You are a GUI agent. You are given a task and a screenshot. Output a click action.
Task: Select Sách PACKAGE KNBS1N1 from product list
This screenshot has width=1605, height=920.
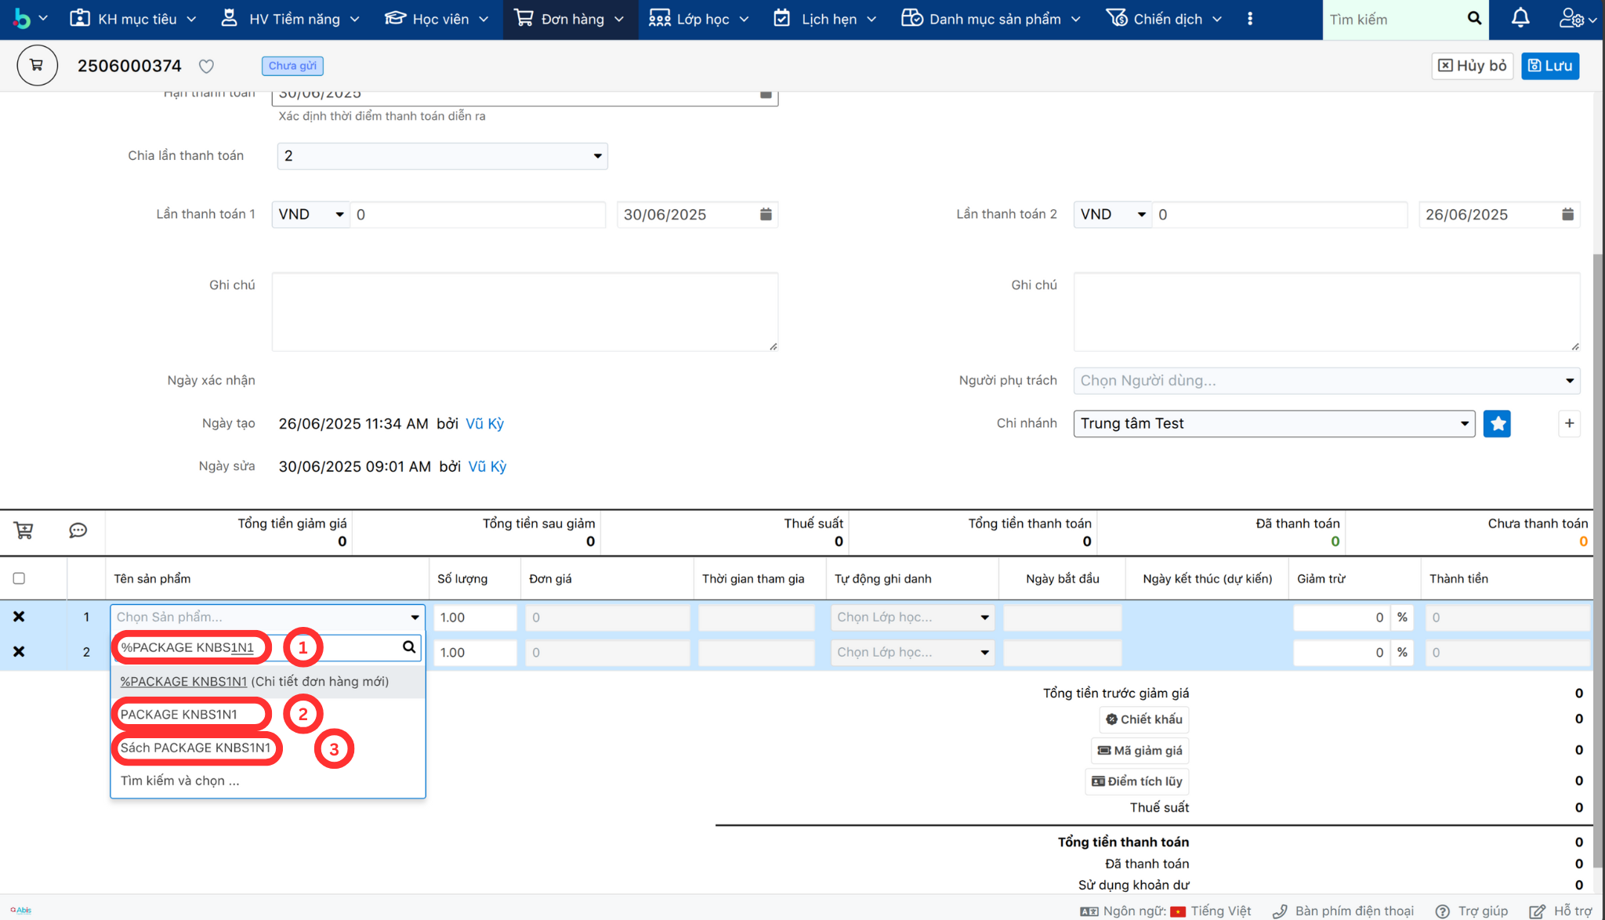[x=196, y=748]
